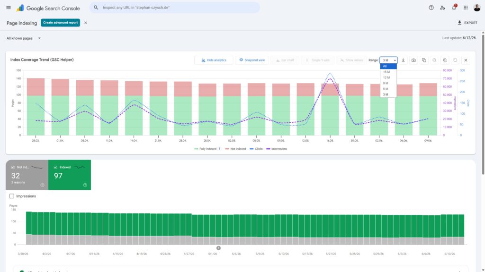Select 16 M range option

388,72
